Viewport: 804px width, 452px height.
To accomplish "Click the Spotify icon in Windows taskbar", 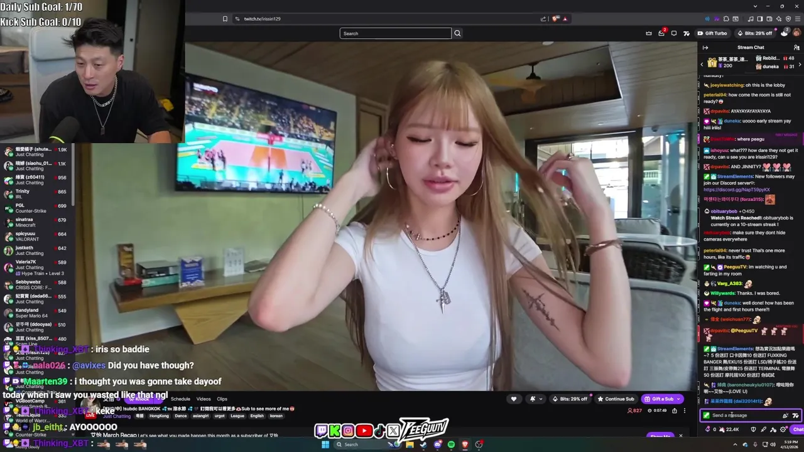I will (x=451, y=444).
